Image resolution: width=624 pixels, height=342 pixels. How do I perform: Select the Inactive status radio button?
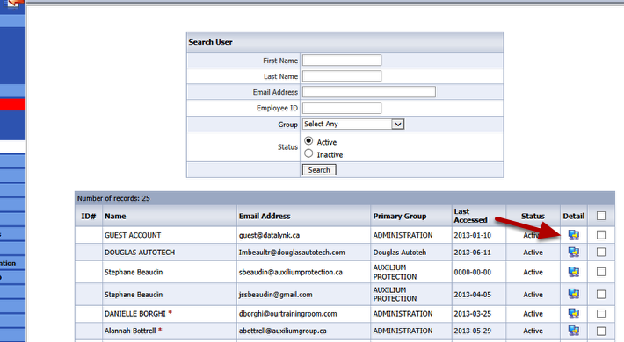click(x=308, y=153)
